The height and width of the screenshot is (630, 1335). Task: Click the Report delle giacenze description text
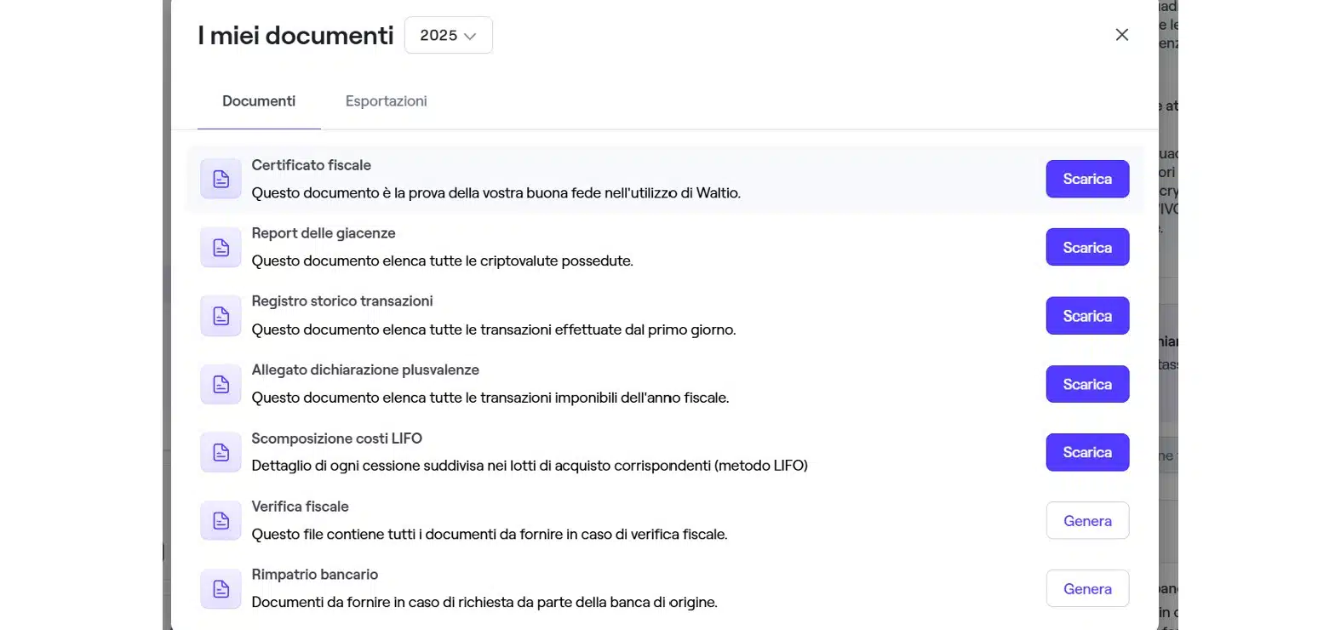coord(442,261)
